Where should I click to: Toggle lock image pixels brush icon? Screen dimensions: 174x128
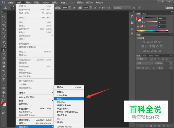(x=147, y=68)
